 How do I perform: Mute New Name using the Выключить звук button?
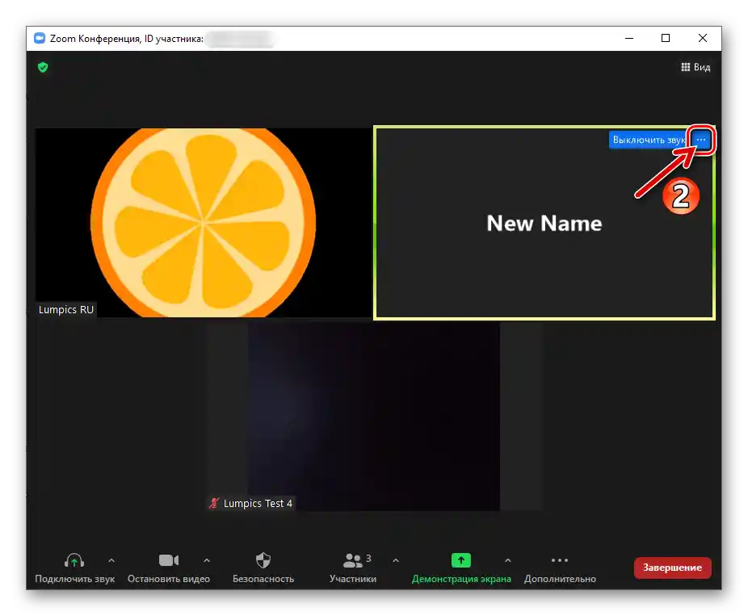pyautogui.click(x=645, y=139)
